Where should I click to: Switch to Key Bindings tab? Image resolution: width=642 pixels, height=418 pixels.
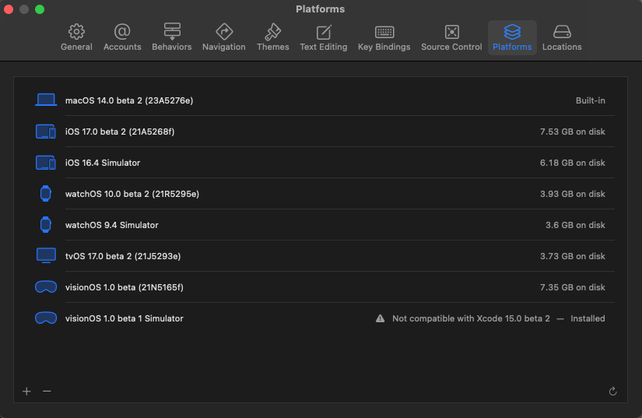pyautogui.click(x=384, y=37)
